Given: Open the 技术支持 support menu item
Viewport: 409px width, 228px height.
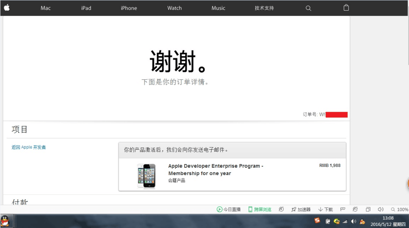Looking at the screenshot, I should tap(264, 8).
